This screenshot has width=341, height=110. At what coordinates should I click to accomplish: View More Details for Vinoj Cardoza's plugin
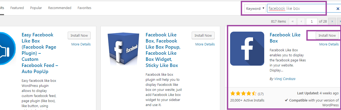(329, 44)
